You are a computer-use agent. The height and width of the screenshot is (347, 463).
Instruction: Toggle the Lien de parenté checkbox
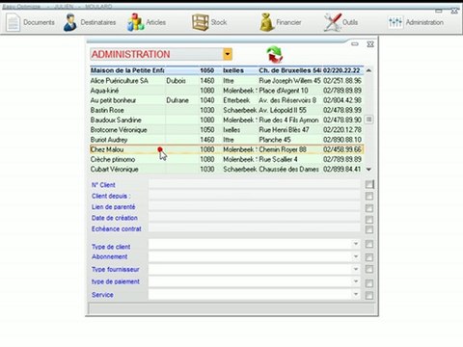coord(369,208)
